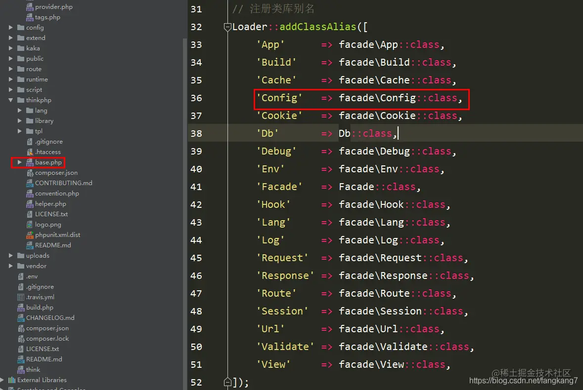Click line number 38 in the gutter
583x390 pixels.
pos(196,134)
